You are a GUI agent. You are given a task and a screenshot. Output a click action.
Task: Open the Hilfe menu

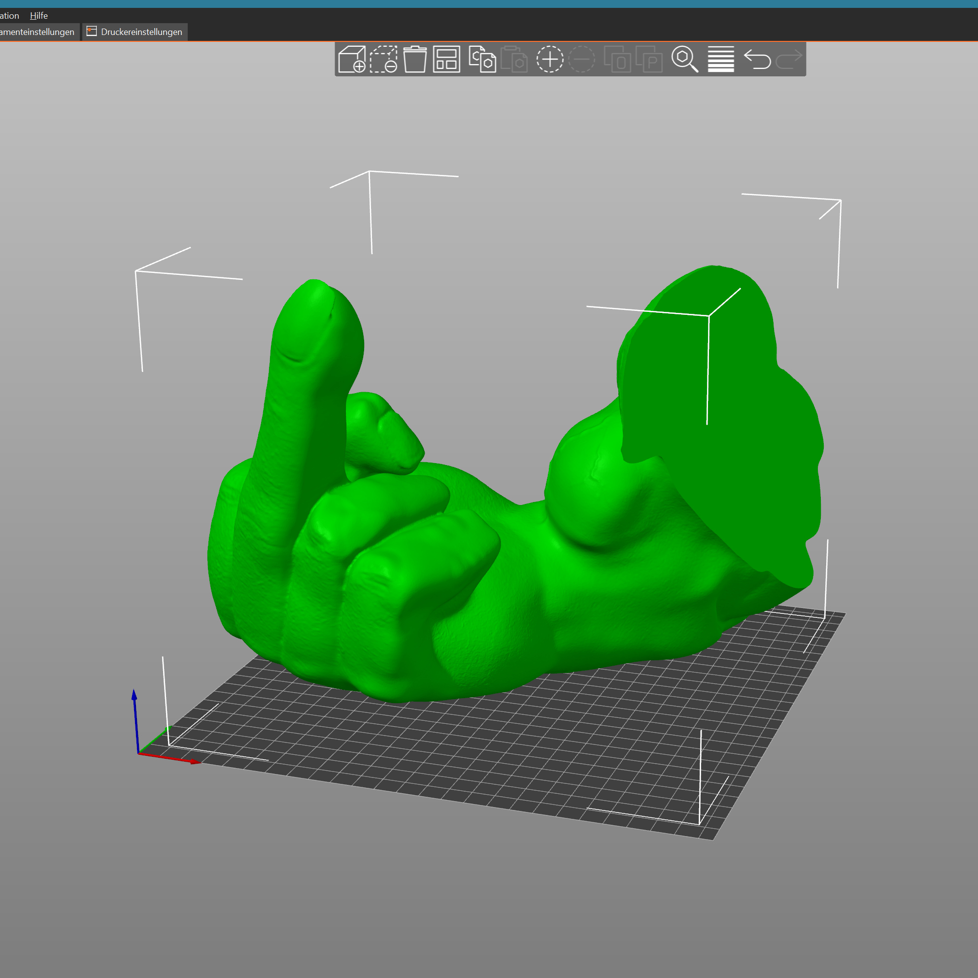click(38, 16)
